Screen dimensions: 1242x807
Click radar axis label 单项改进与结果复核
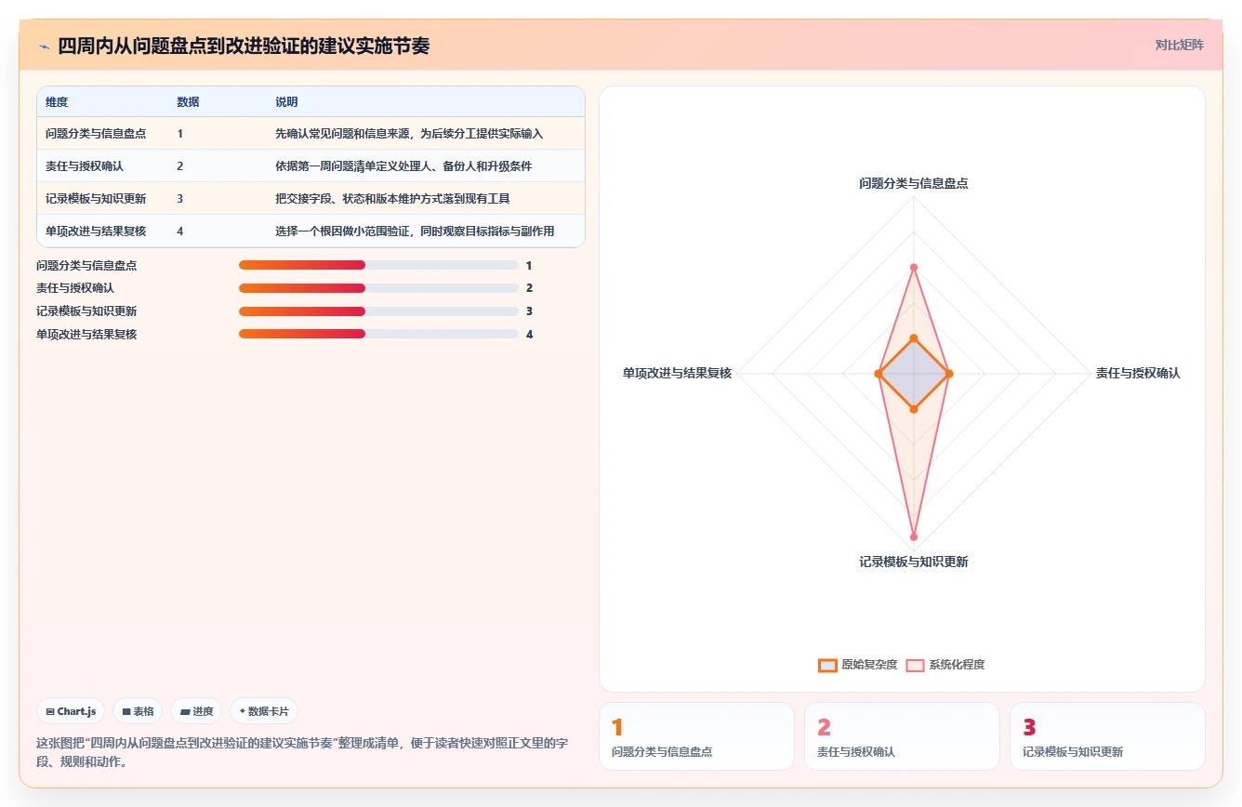pyautogui.click(x=677, y=373)
